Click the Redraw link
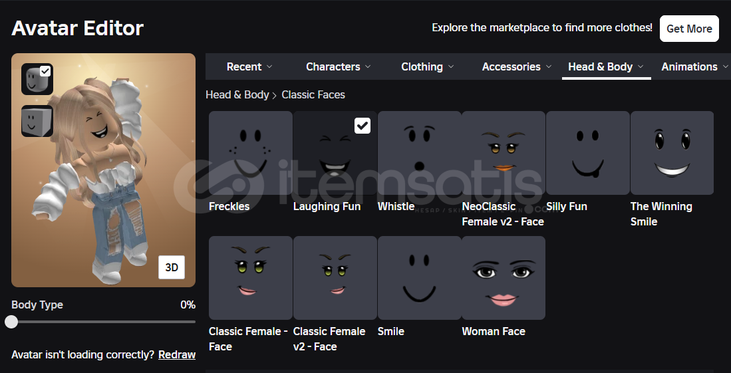This screenshot has height=373, width=731. (x=177, y=355)
